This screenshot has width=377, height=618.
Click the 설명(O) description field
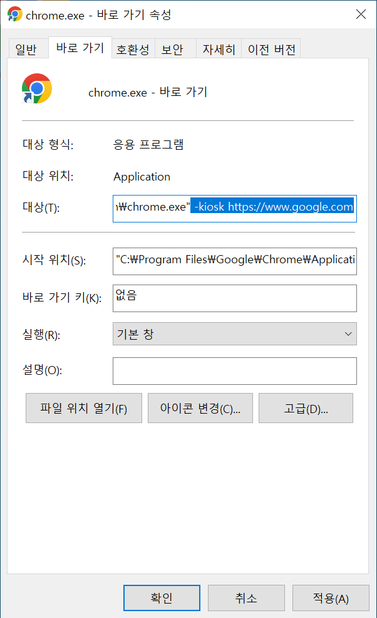click(x=235, y=371)
